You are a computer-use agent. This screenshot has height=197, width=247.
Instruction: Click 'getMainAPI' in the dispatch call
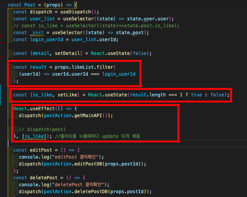coord(88,116)
